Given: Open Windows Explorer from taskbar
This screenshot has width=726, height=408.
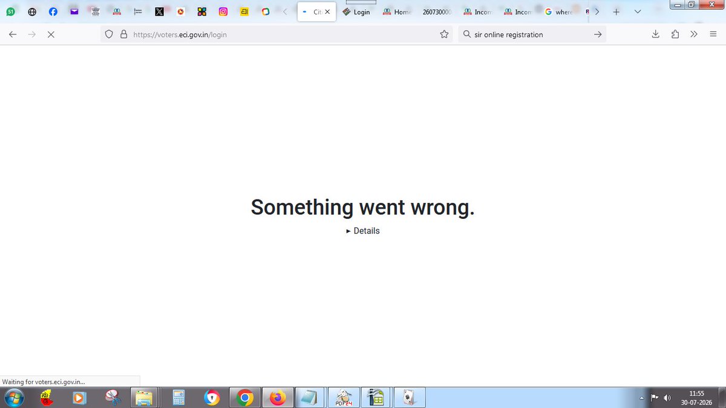Looking at the screenshot, I should click(x=145, y=397).
